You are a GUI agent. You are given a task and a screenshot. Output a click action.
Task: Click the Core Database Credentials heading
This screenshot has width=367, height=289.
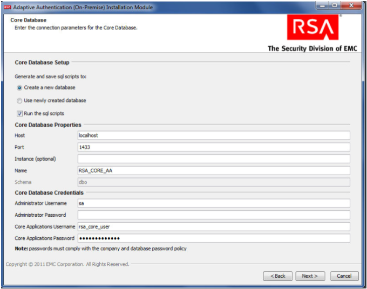tap(49, 192)
